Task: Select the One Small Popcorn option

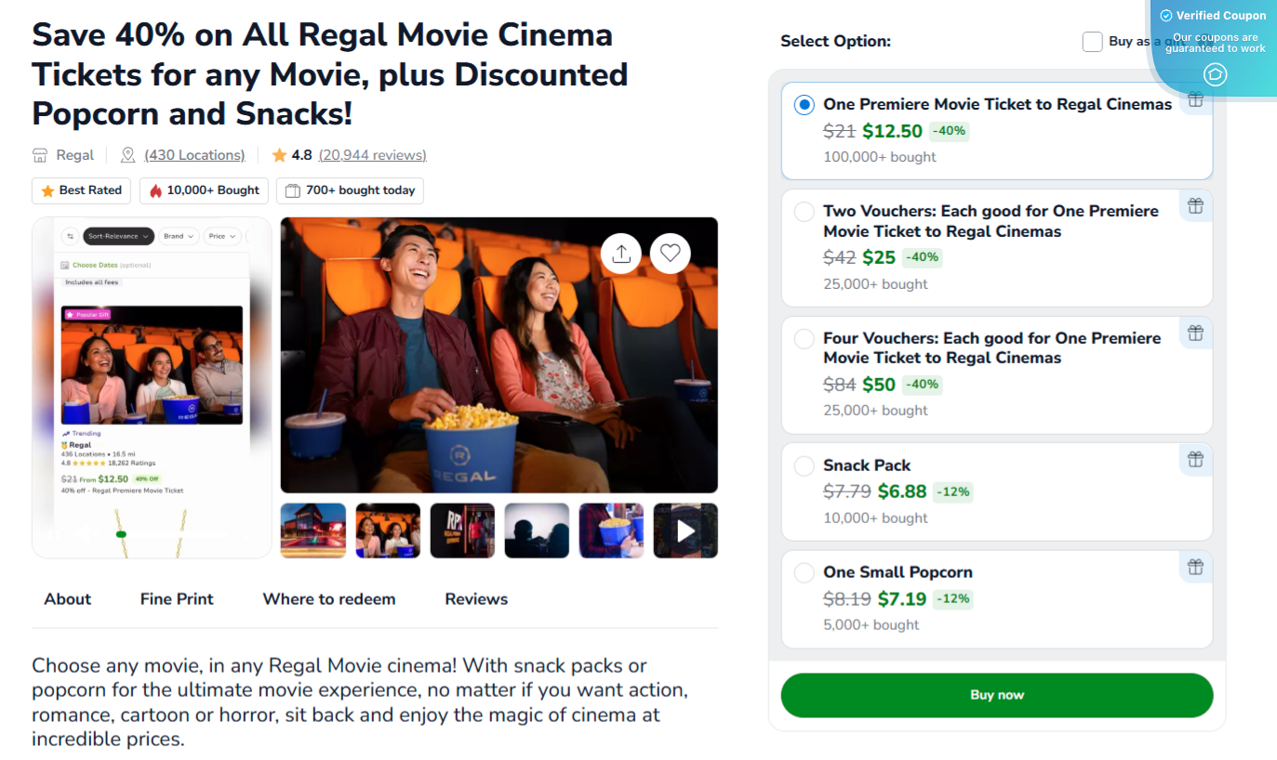Action: click(x=804, y=572)
